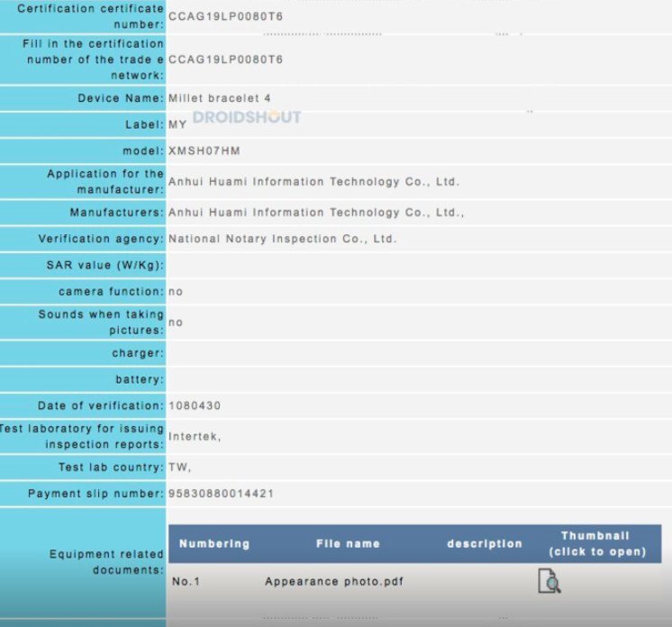Select payment slip number 95830880014421
Viewport: 672px width, 627px height.
(x=221, y=494)
